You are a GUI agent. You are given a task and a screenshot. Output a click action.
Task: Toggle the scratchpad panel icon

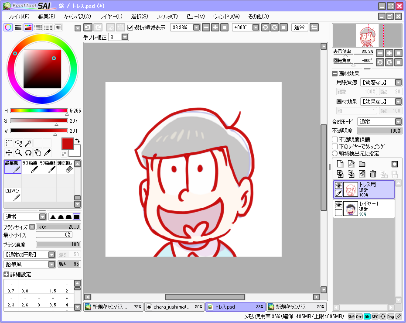[x=58, y=27]
